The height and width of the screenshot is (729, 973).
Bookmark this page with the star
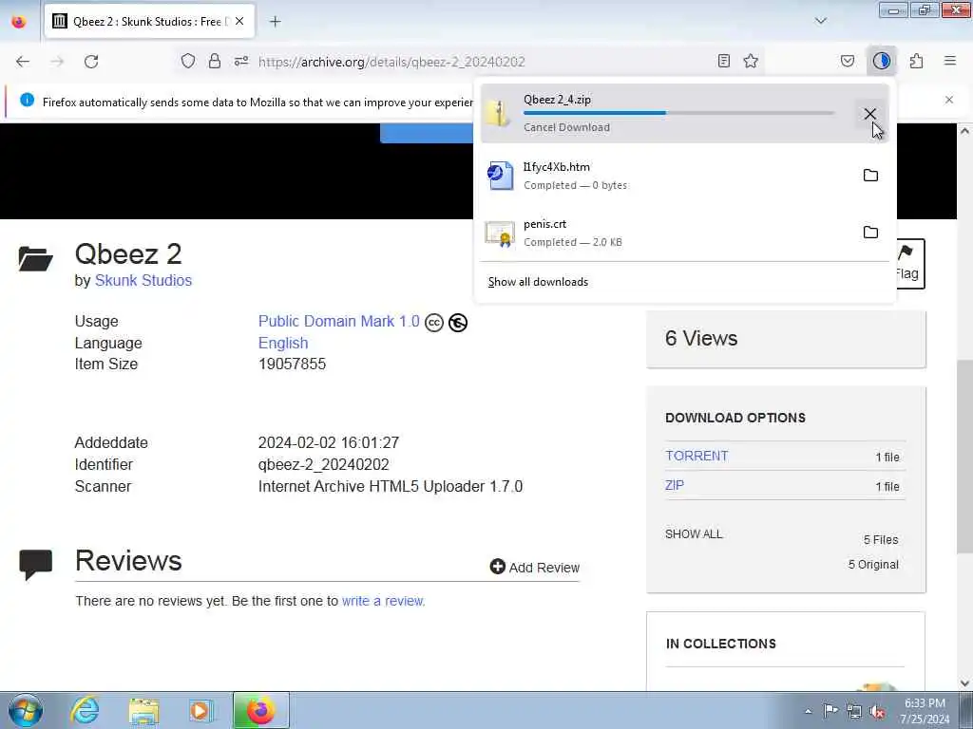point(751,61)
